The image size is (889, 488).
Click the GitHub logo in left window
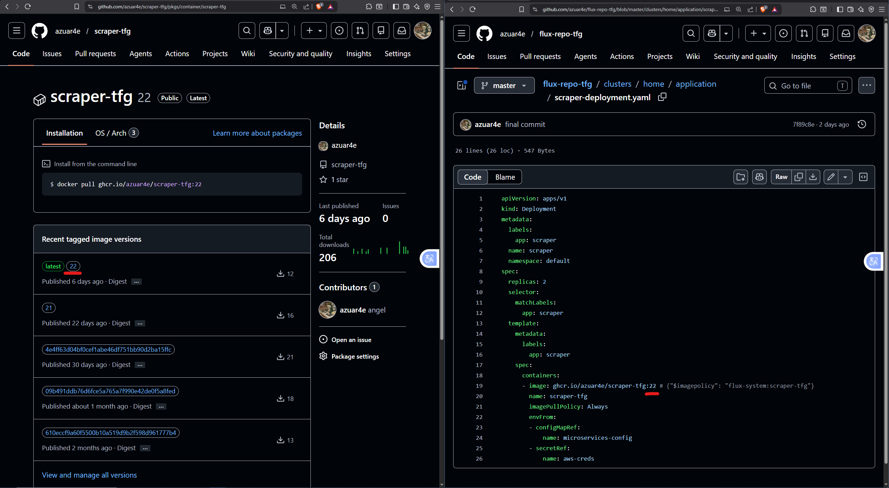coord(40,31)
